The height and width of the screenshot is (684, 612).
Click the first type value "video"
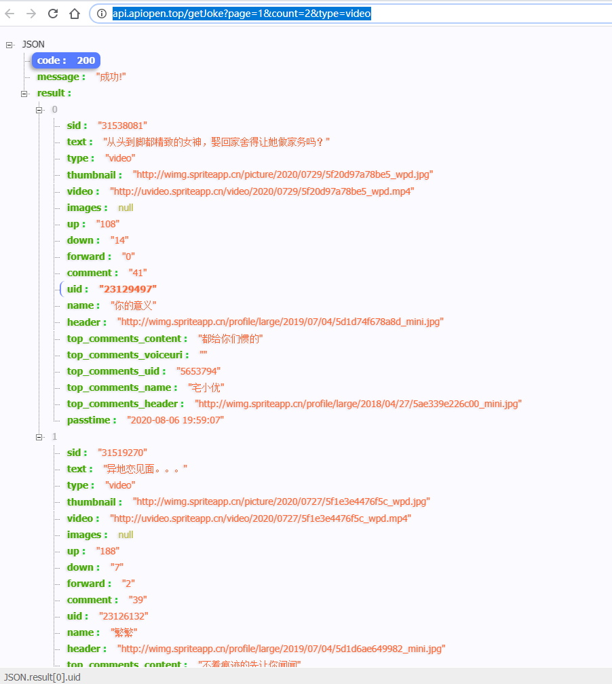click(x=120, y=158)
